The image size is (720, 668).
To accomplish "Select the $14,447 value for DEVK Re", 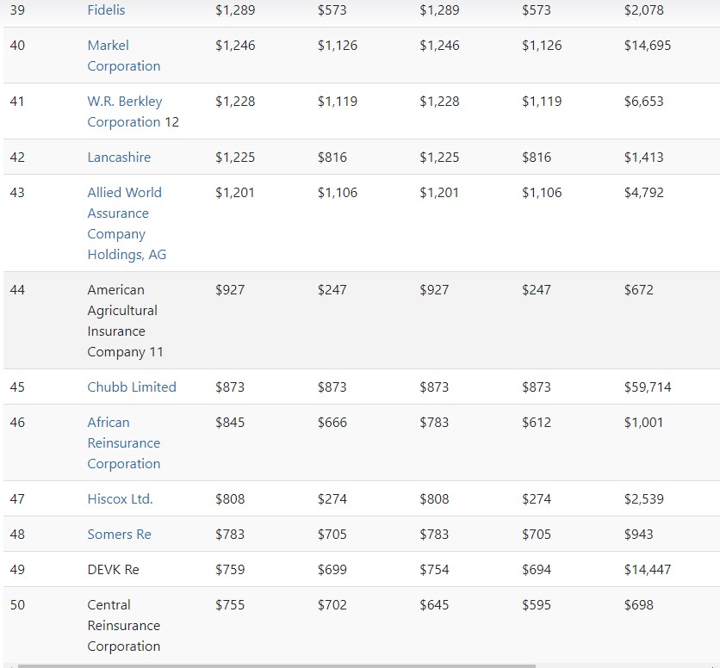I will coord(647,570).
